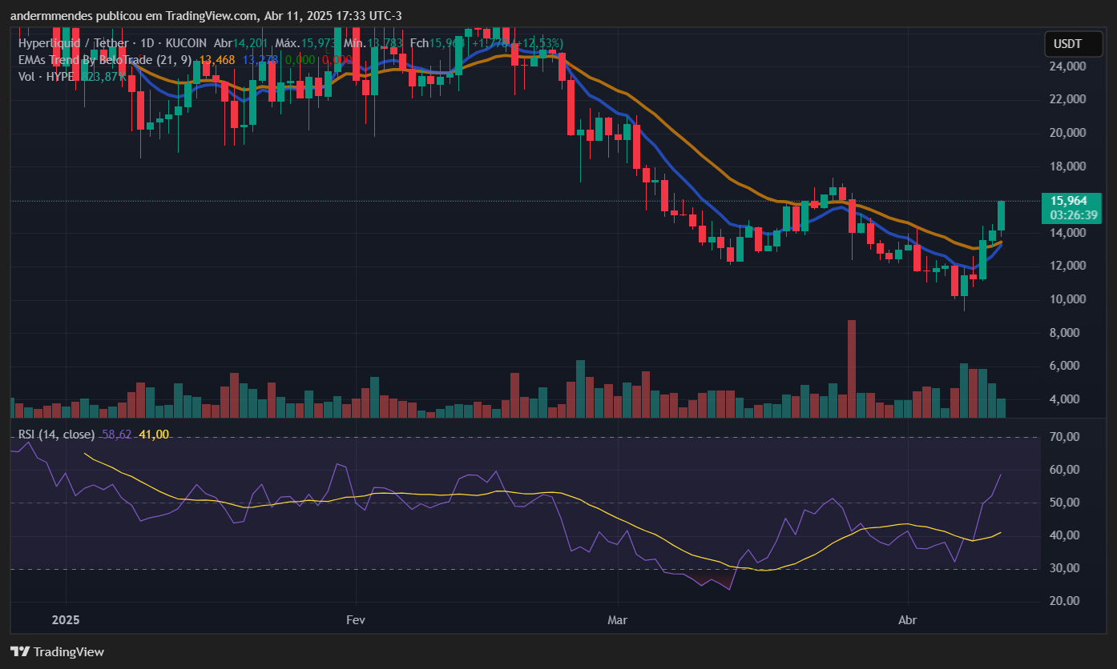Click the tallest red volume bar
Viewport: 1117px width, 669px height.
(x=852, y=369)
